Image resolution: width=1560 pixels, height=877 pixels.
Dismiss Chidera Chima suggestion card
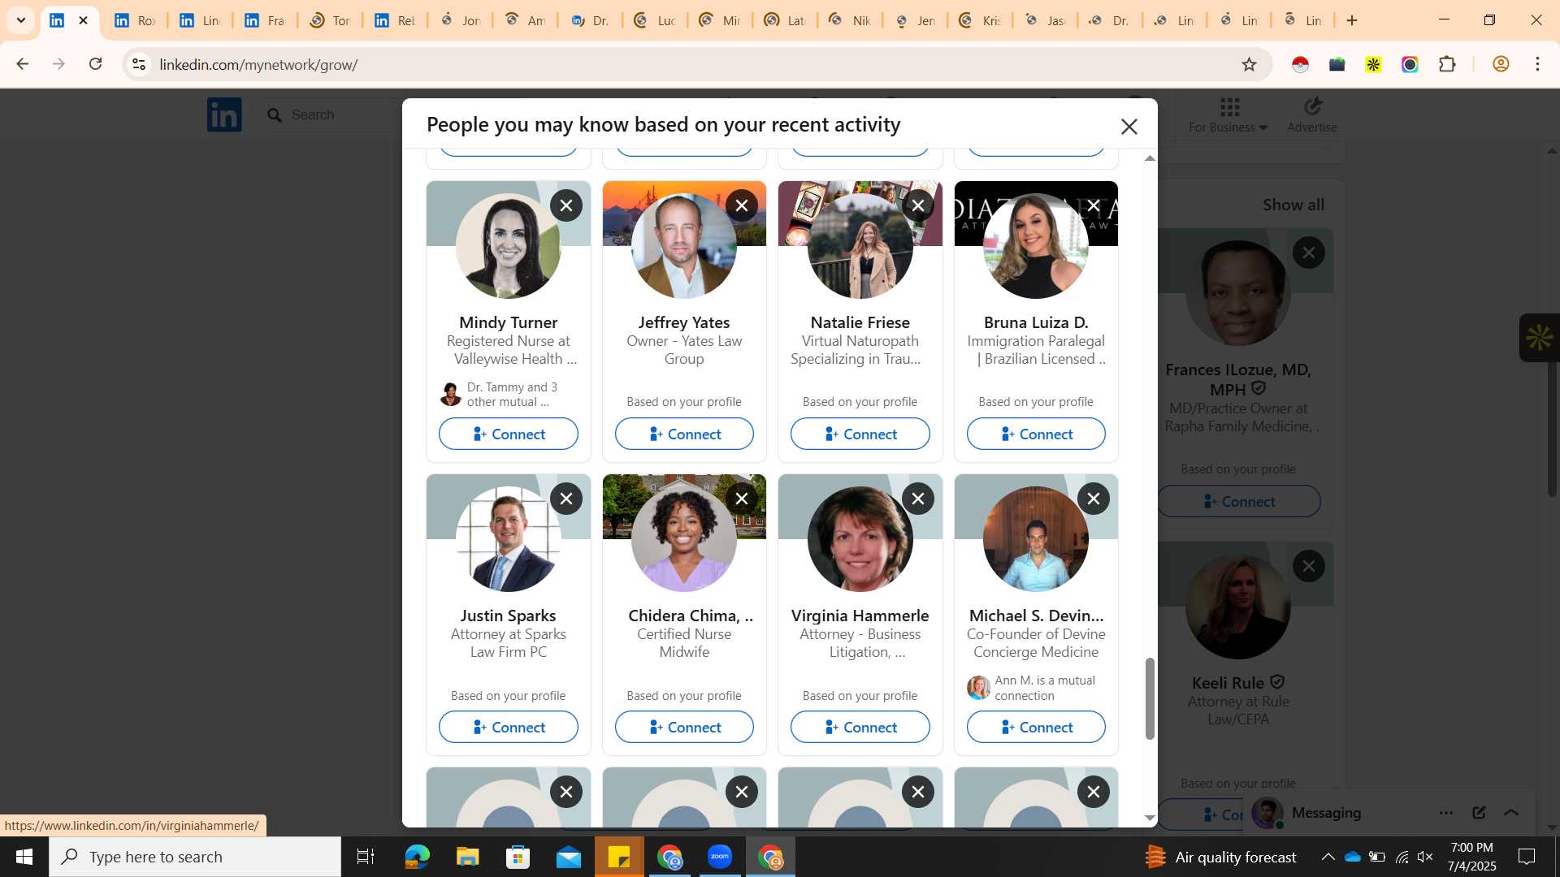coord(742,499)
